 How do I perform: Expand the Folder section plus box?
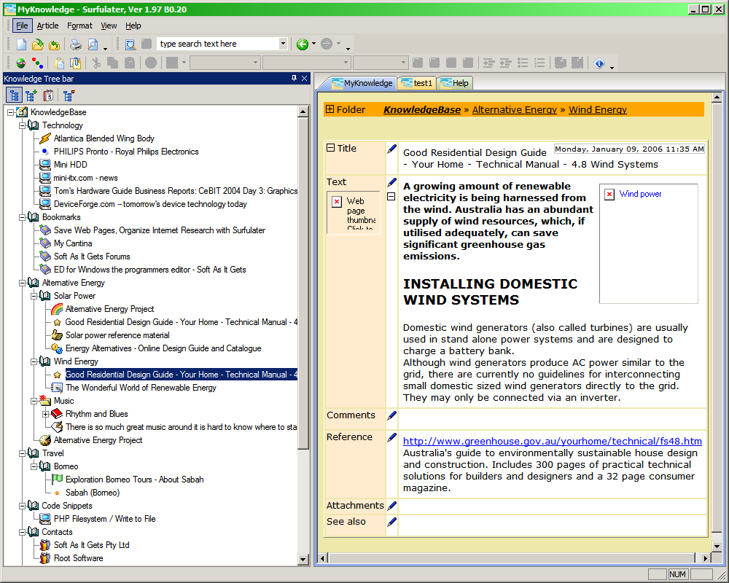(330, 109)
